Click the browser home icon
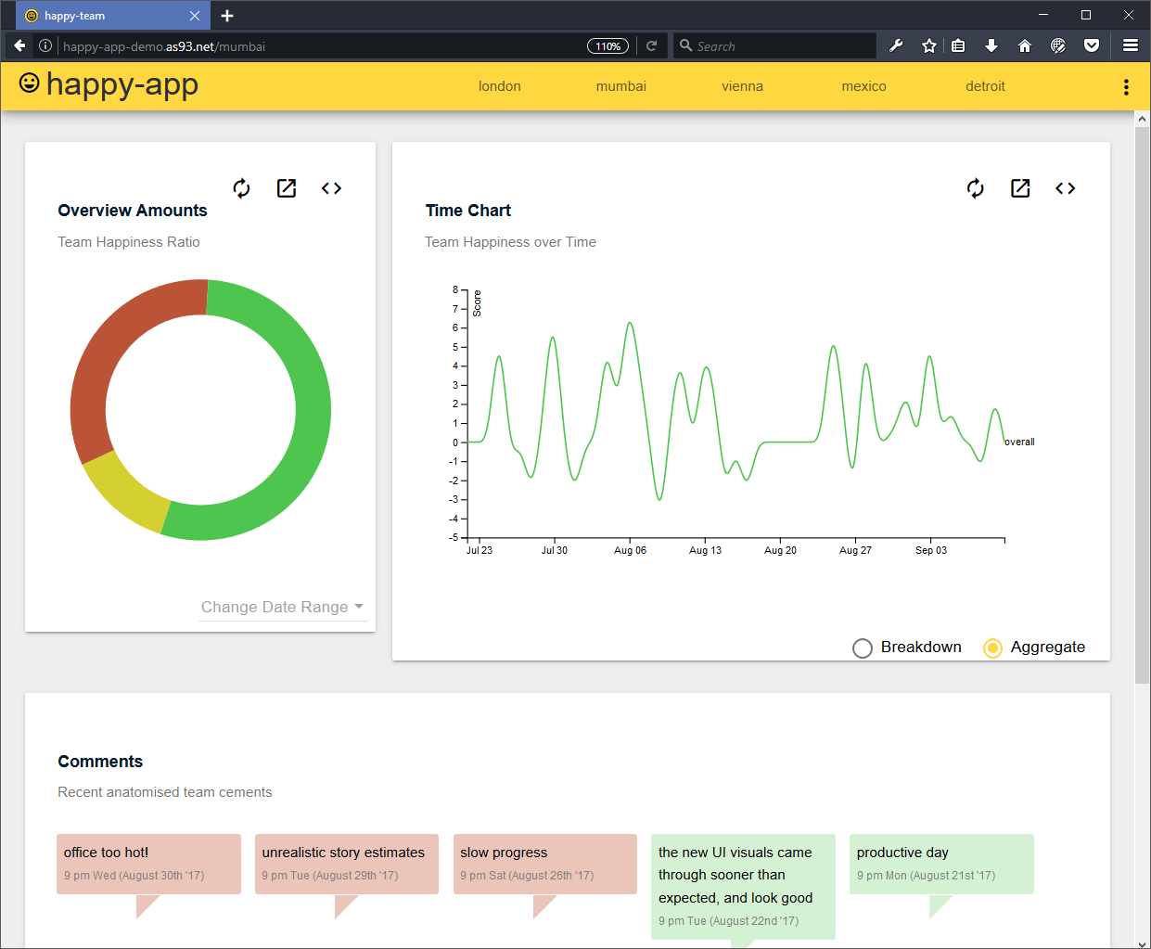This screenshot has width=1151, height=949. 1025,45
